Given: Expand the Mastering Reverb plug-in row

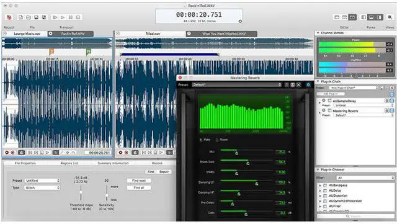Looking at the screenshot, I should point(319,113).
